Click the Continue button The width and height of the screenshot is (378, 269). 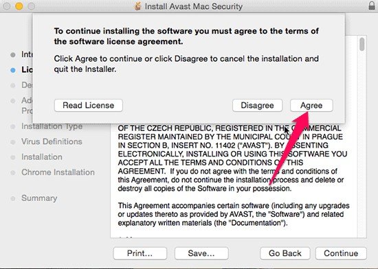tap(341, 253)
